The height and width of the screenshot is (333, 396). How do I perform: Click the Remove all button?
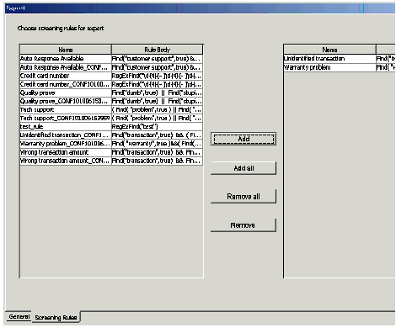tap(243, 196)
